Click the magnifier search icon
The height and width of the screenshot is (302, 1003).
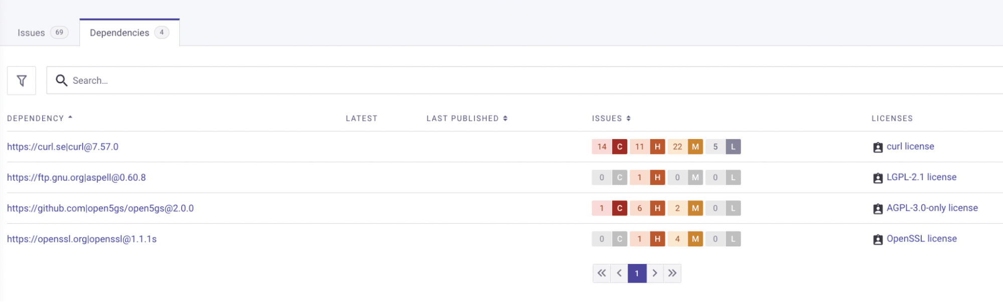pyautogui.click(x=61, y=80)
